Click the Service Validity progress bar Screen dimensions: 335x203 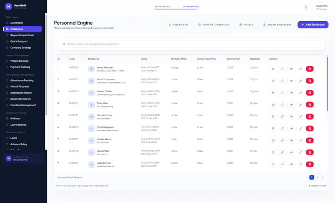tap(177, 9)
